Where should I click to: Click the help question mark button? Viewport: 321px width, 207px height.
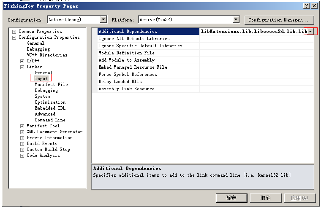pyautogui.click(x=306, y=6)
